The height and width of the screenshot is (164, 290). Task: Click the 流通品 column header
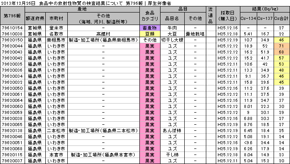pyautogui.click(x=211, y=16)
